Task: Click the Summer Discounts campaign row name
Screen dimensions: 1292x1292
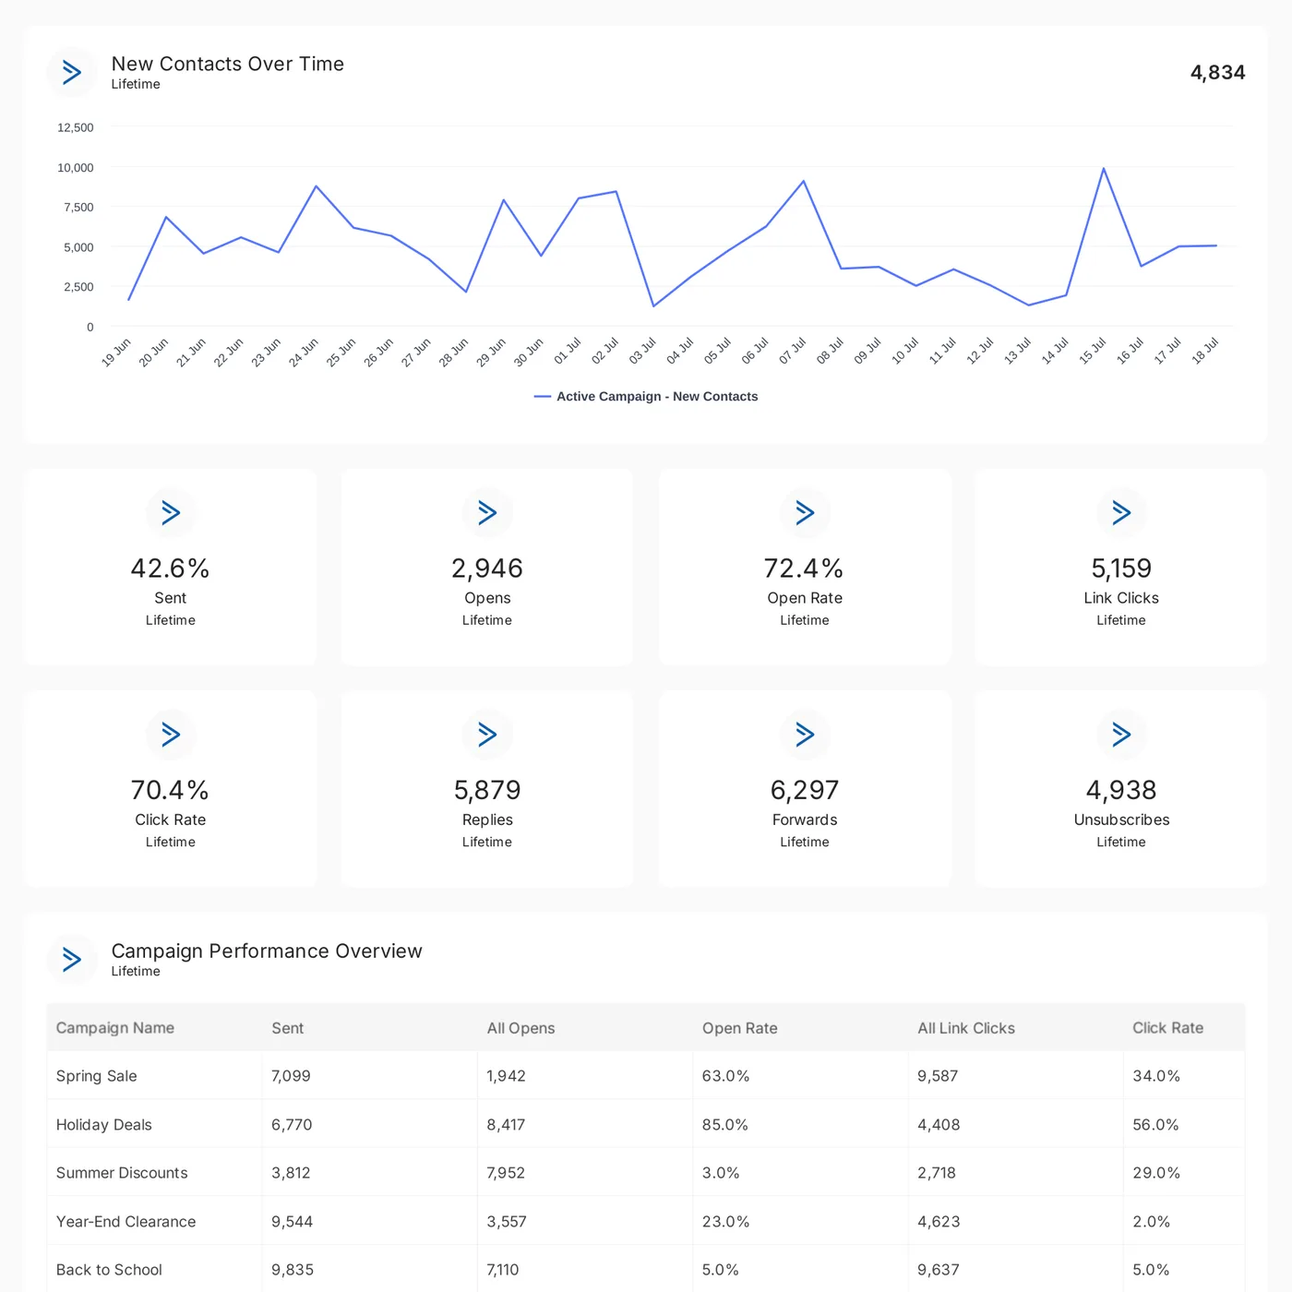Action: click(122, 1173)
